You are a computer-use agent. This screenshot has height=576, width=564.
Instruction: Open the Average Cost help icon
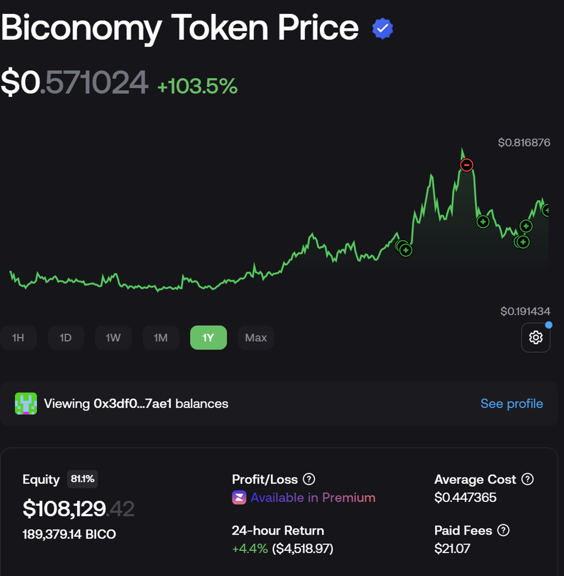[x=528, y=479]
